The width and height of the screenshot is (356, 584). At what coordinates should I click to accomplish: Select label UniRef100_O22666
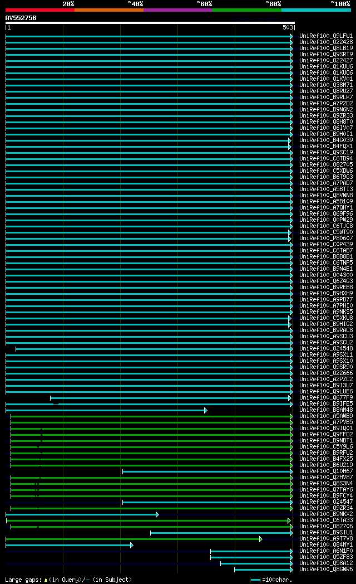point(326,373)
